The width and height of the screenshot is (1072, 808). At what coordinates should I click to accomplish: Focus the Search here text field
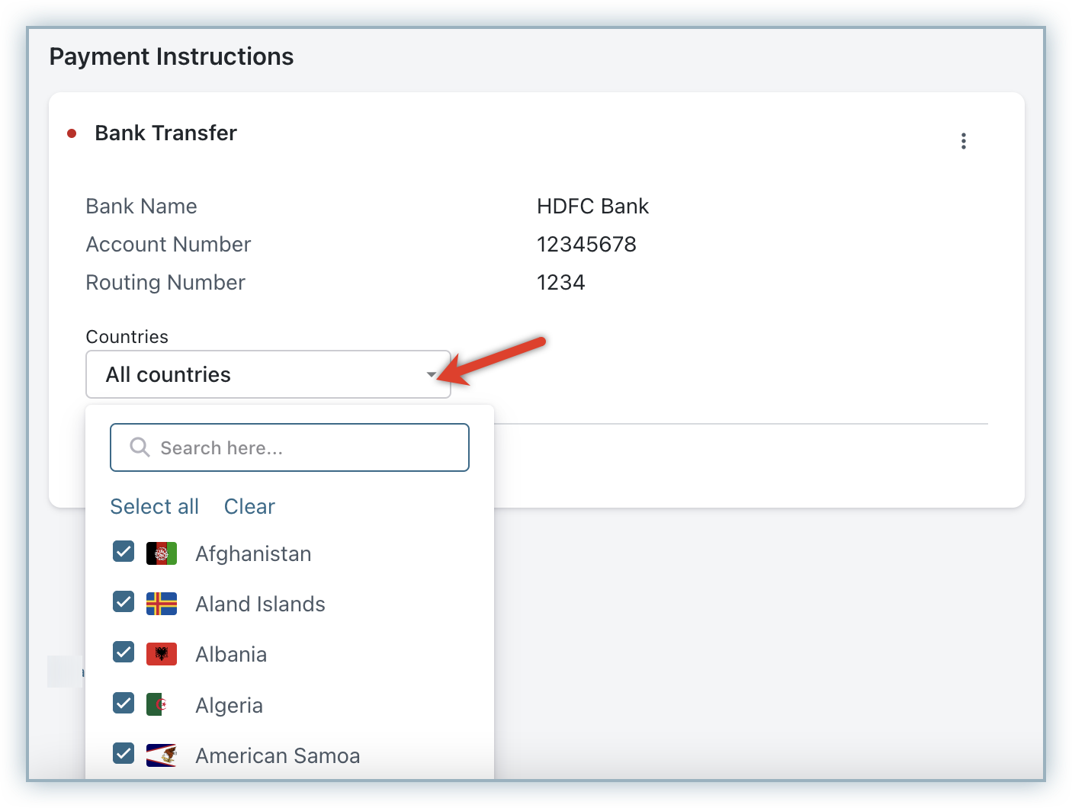coord(305,447)
